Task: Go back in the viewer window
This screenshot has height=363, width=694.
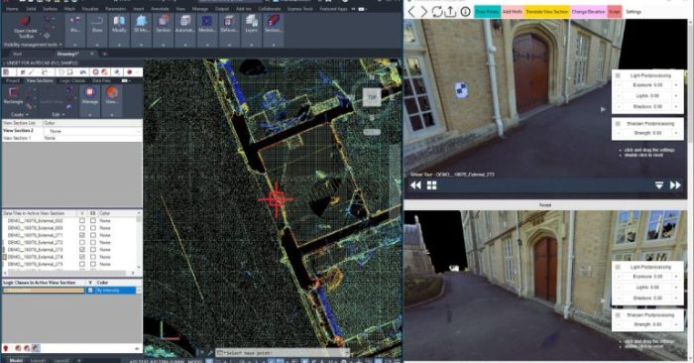Action: coord(412,12)
